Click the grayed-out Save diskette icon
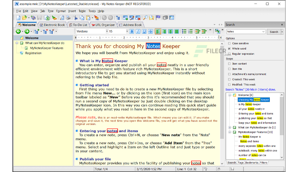 (39, 18)
